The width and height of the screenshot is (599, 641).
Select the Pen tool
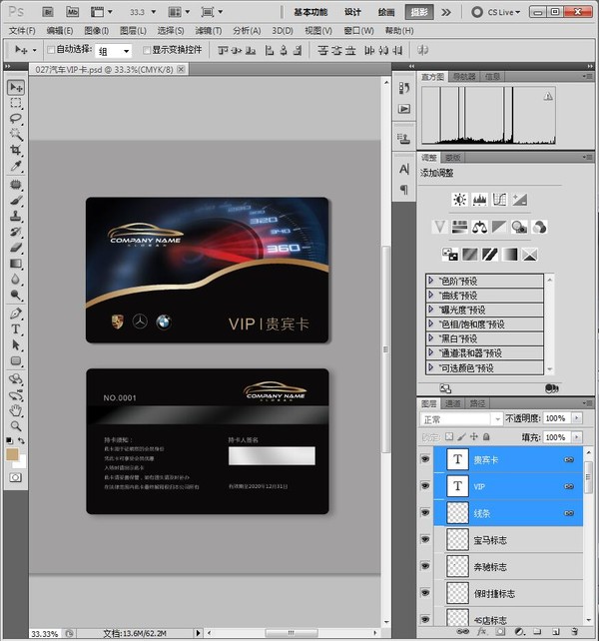[16, 314]
